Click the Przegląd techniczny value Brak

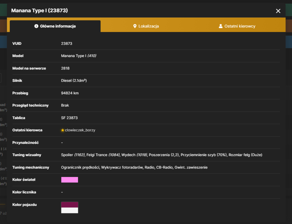tap(65, 105)
